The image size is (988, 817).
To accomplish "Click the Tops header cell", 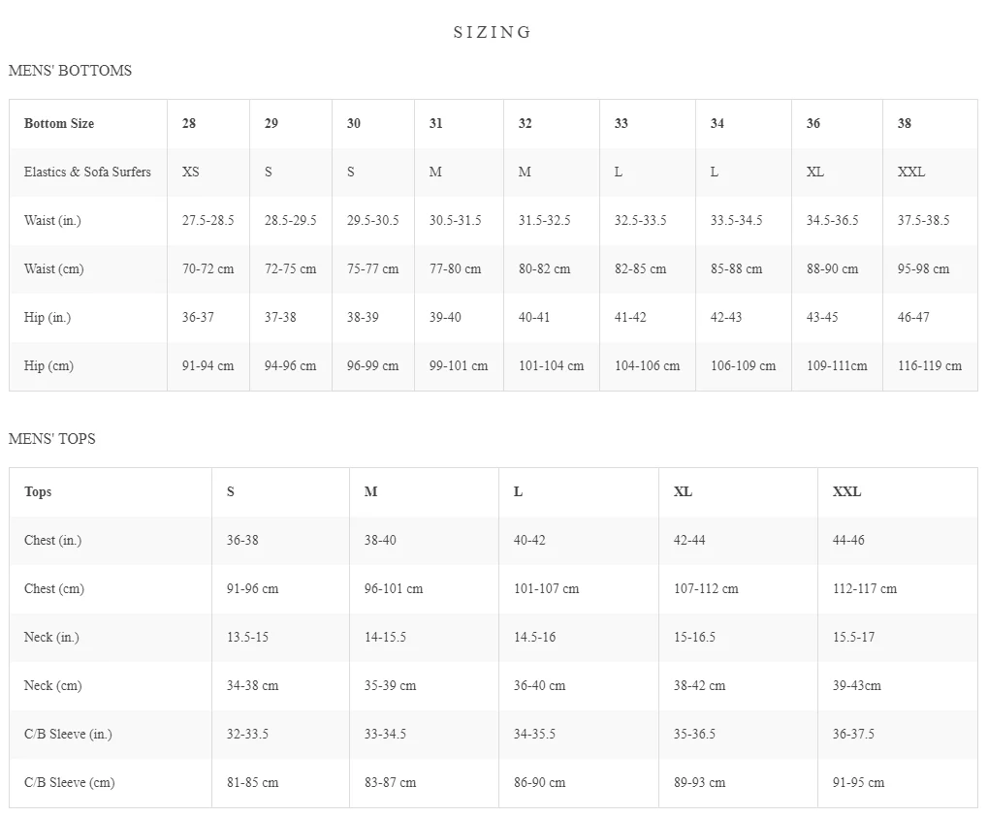I will pyautogui.click(x=38, y=492).
